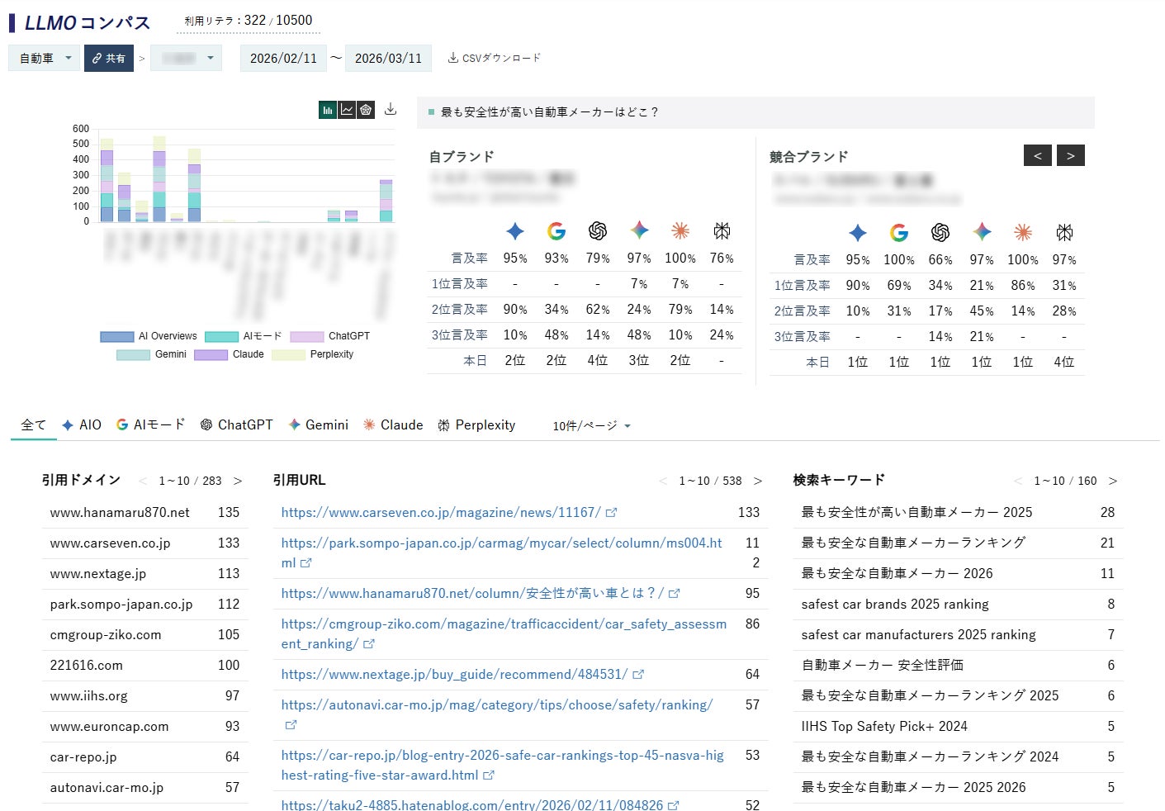Click the Gemini icon in 競合ブランド table
The width and height of the screenshot is (1165, 811).
pos(982,232)
